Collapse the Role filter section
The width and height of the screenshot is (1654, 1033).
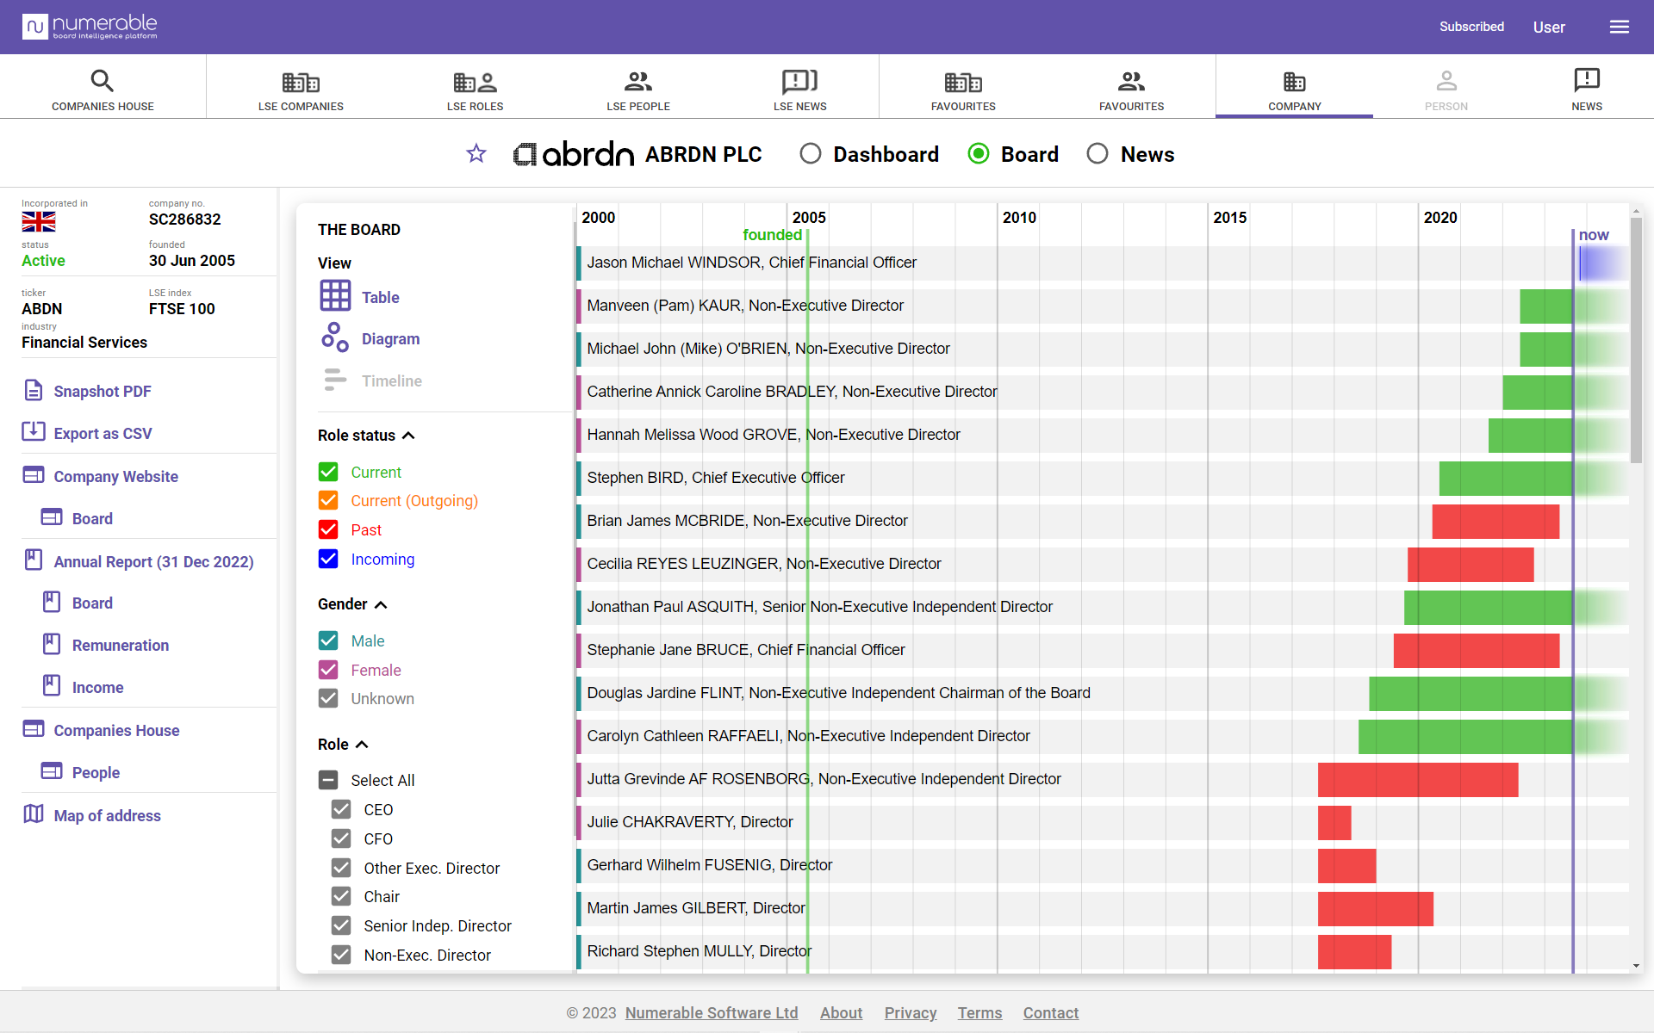(x=362, y=745)
